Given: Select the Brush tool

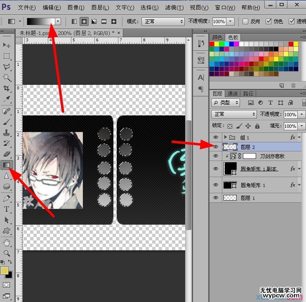Looking at the screenshot, I should click(x=7, y=122).
